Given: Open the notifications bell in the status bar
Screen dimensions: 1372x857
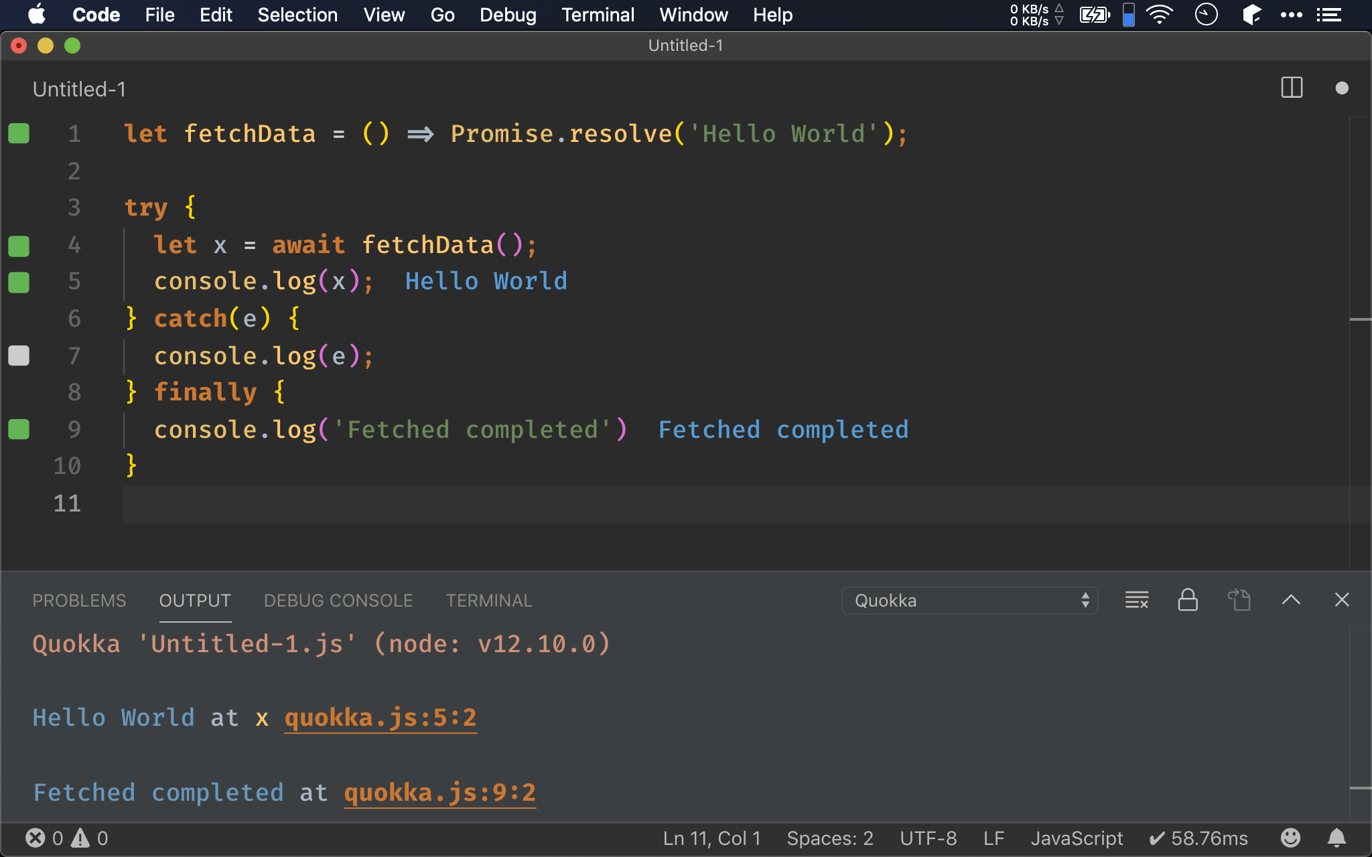Looking at the screenshot, I should coord(1336,838).
